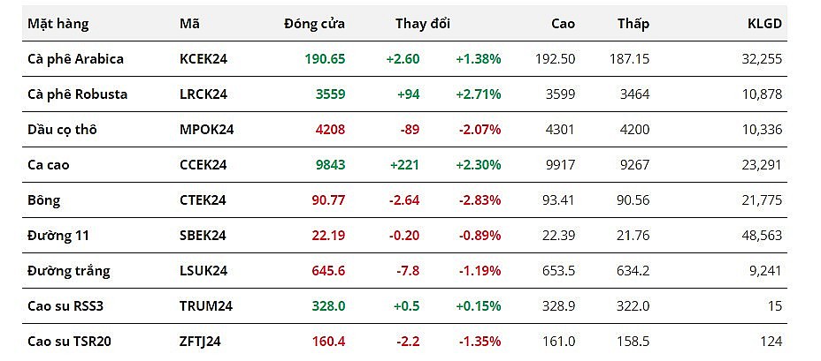Open the Cà phê Robusta row label

pyautogui.click(x=77, y=94)
